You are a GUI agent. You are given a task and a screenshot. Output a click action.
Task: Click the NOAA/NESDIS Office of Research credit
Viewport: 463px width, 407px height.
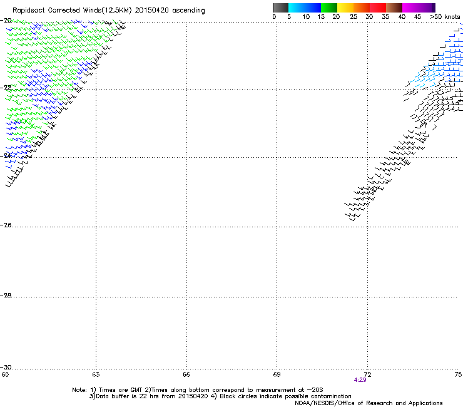(369, 403)
